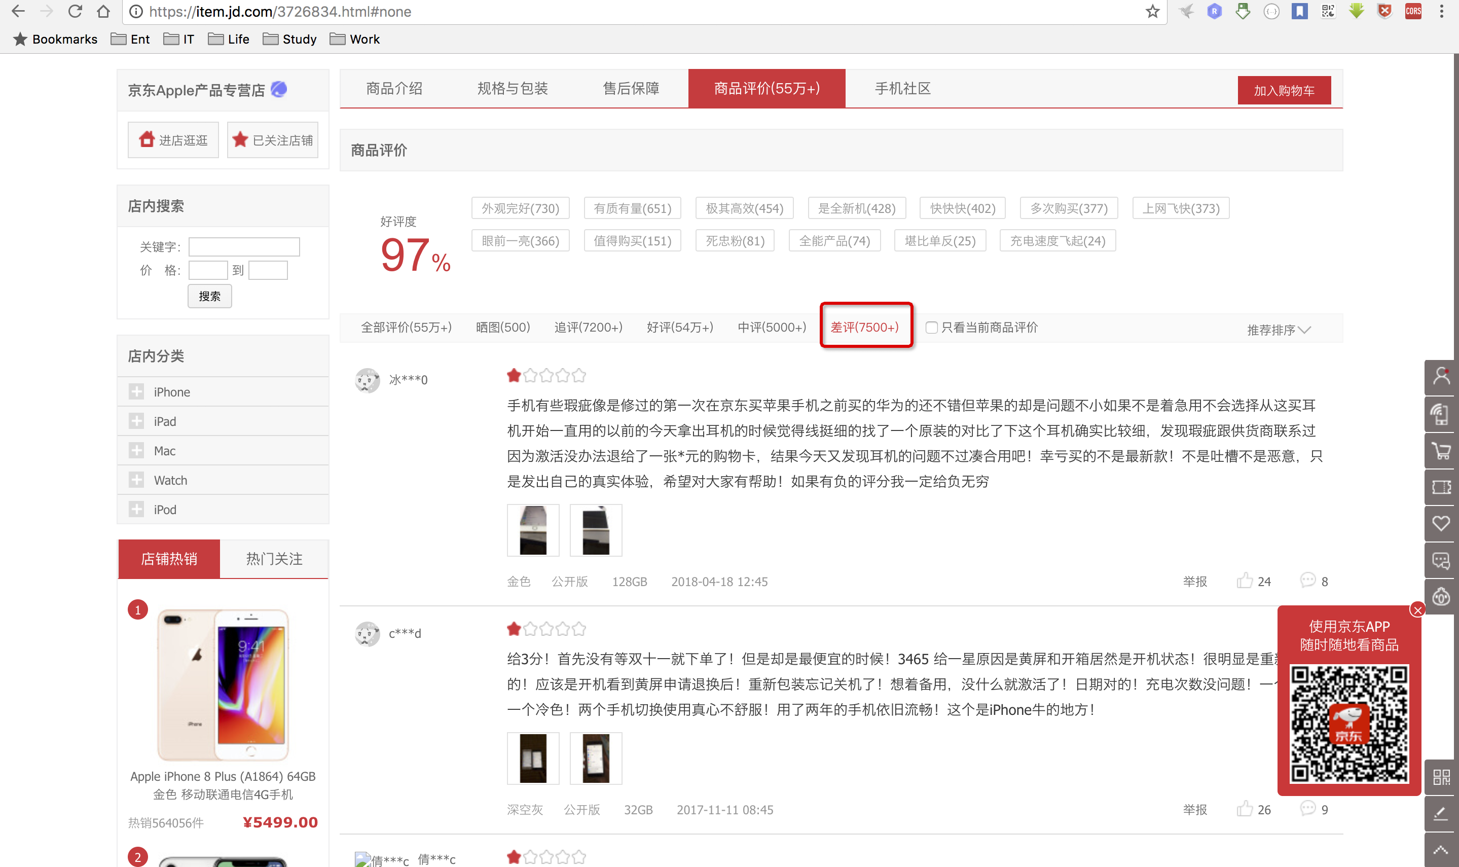Click the 搜索 button in store search
This screenshot has height=867, width=1459.
210,296
